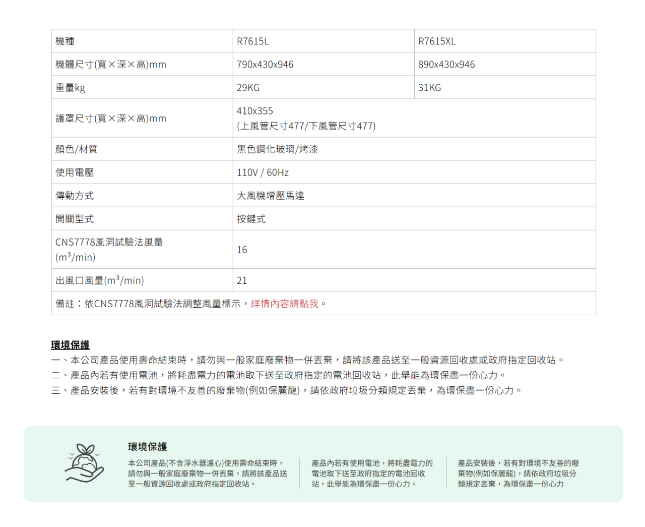Image resolution: width=645 pixels, height=527 pixels.
Task: Click 上風管尺寸477/下風管尺寸477 text
Action: tap(306, 126)
